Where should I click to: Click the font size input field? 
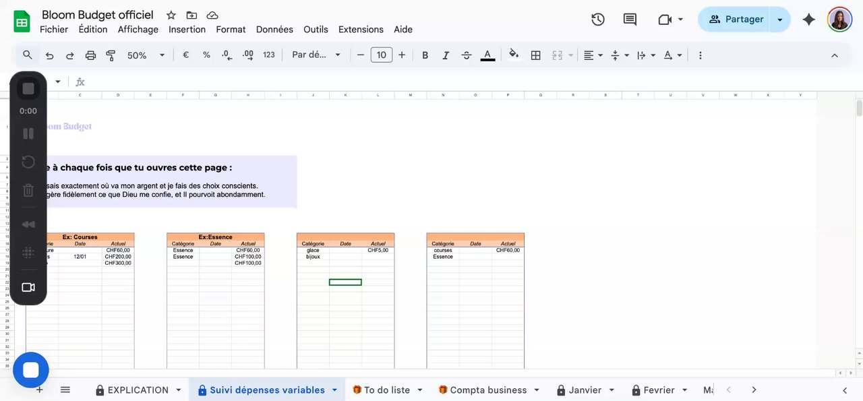[381, 55]
